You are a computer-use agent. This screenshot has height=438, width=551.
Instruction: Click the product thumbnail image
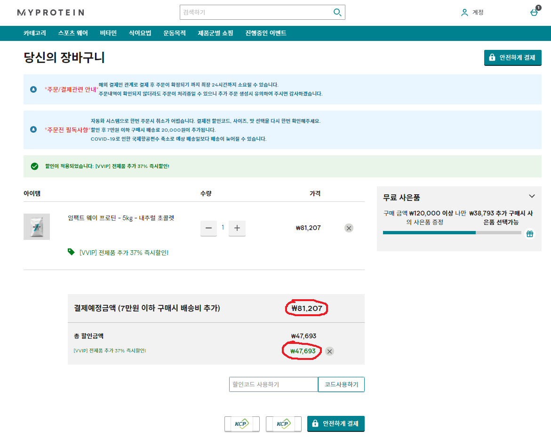click(x=37, y=227)
